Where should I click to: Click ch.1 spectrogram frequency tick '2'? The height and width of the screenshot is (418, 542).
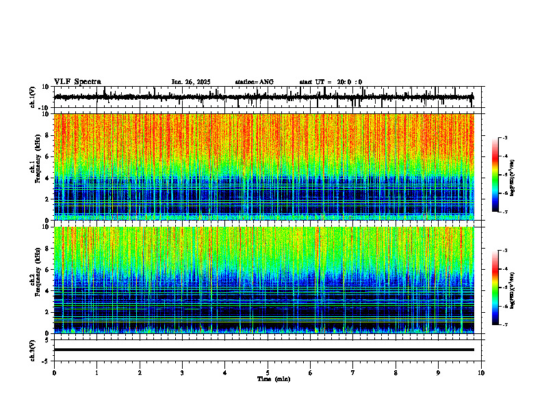point(47,199)
